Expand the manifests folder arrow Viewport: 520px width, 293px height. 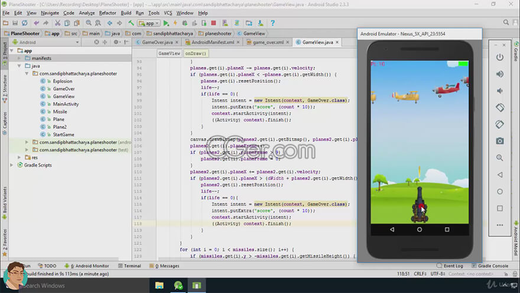pyautogui.click(x=19, y=58)
